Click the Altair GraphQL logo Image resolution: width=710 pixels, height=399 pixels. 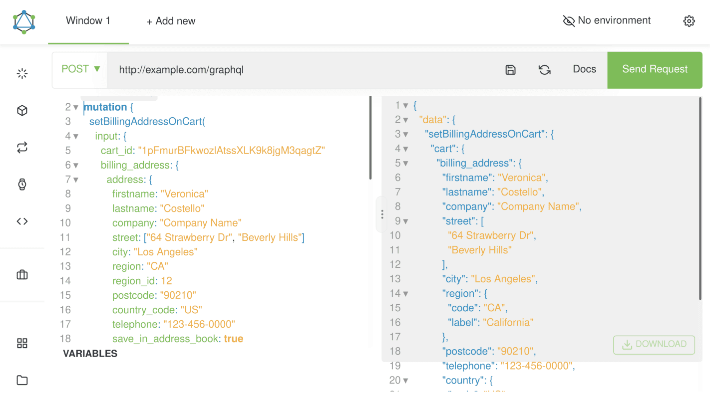24,22
